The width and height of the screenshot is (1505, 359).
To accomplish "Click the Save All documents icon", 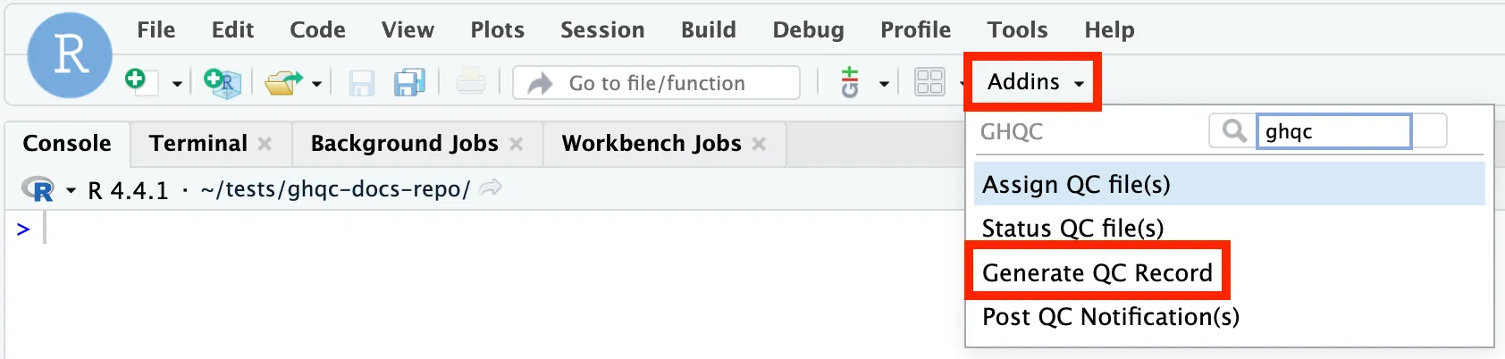I will click(409, 83).
